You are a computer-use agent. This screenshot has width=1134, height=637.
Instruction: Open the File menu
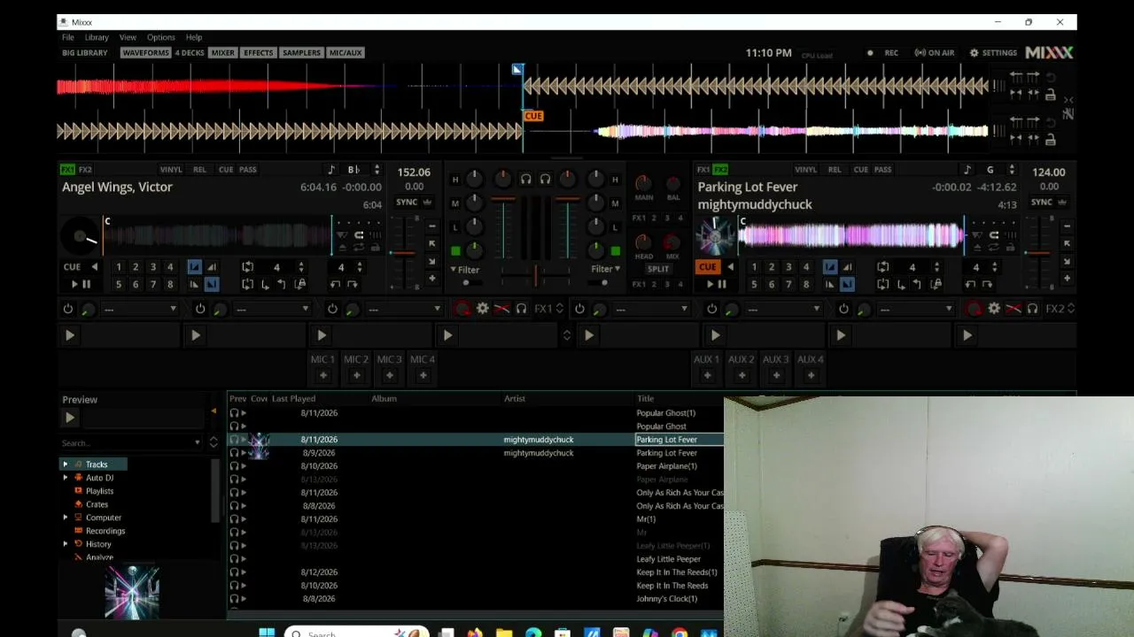pyautogui.click(x=68, y=37)
